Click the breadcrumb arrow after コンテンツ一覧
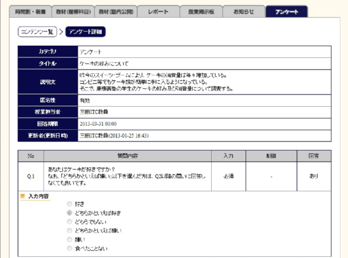 tap(61, 32)
